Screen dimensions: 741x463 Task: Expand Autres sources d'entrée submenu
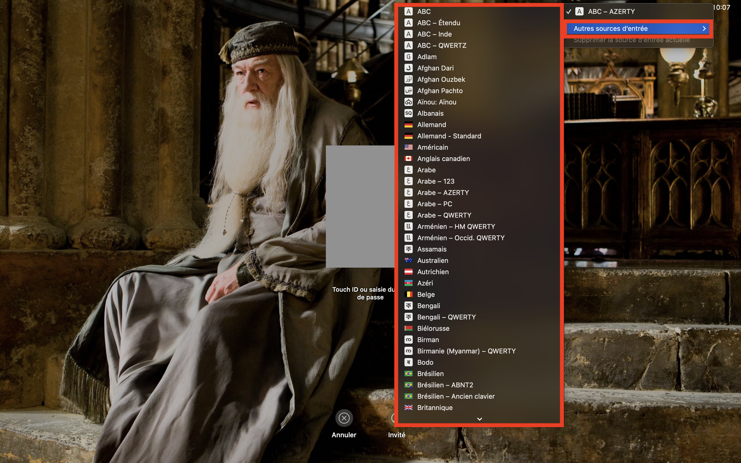(611, 29)
